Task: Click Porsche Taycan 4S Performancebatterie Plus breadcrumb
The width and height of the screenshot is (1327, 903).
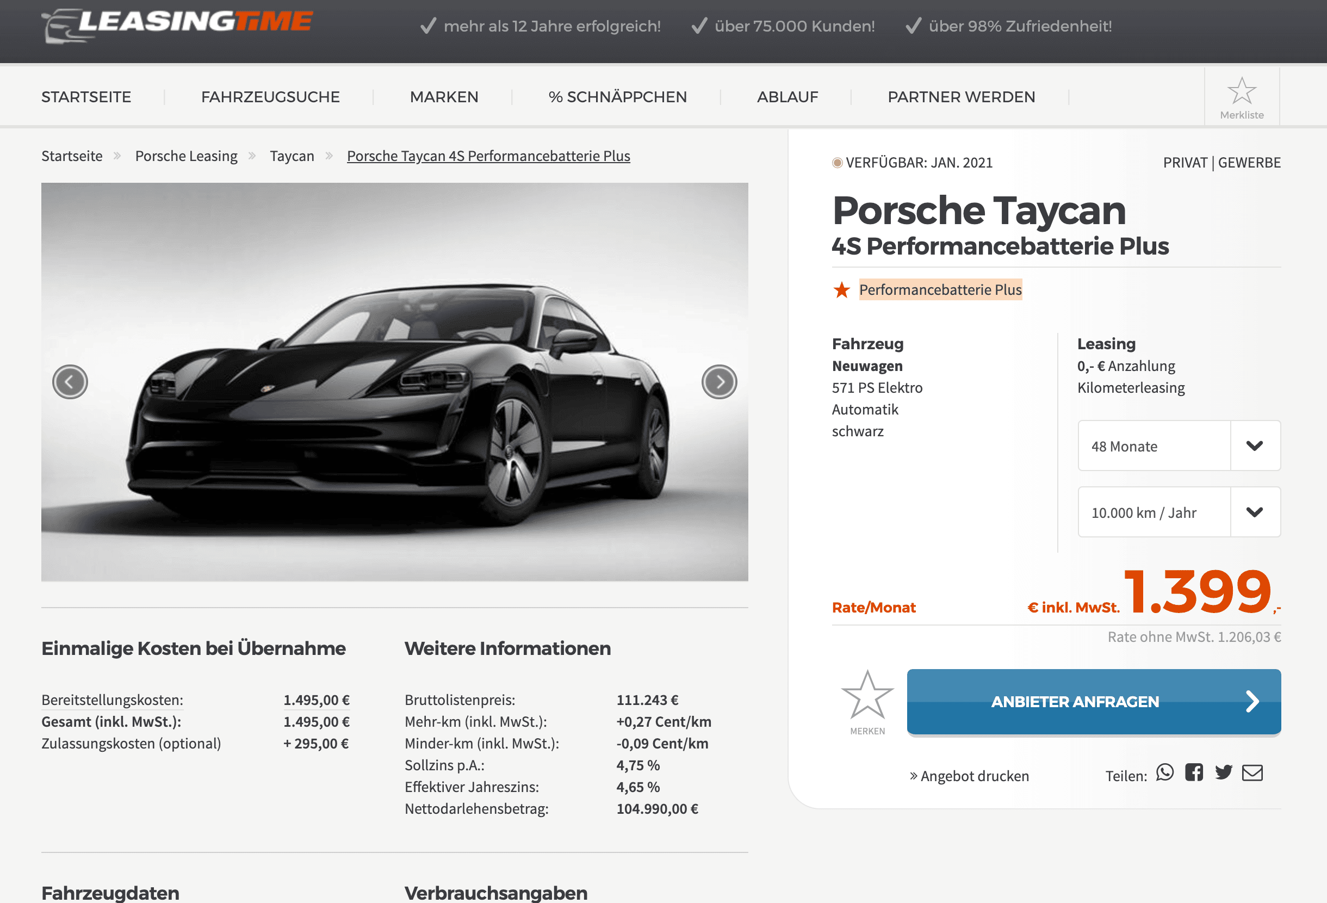Action: coord(489,156)
